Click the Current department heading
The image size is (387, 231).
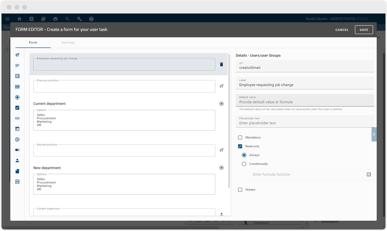coord(49,104)
